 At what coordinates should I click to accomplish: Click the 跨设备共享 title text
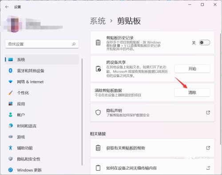(116, 62)
